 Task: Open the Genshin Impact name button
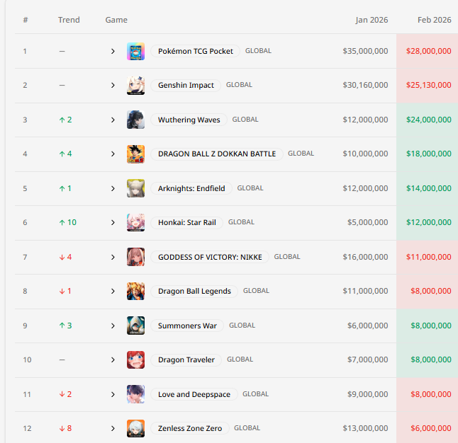(186, 85)
